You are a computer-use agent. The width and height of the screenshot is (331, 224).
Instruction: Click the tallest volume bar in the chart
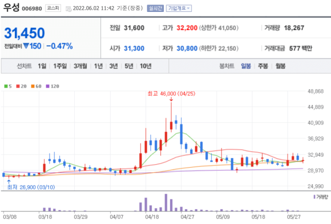coord(166,202)
